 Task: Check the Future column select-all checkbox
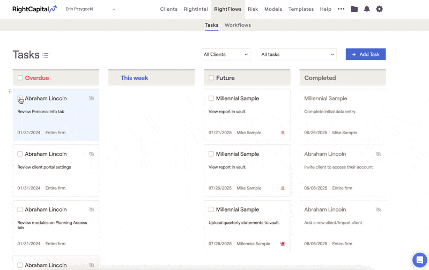(211, 78)
